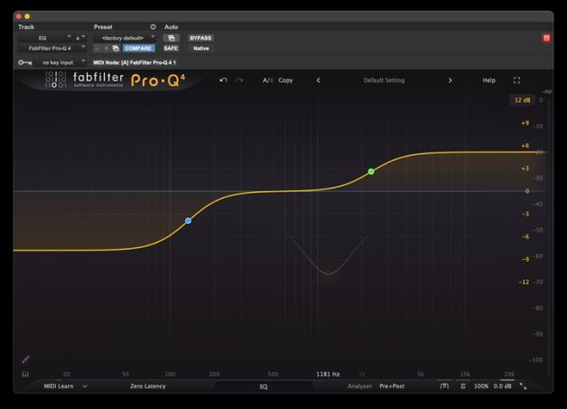Toggle the COMPARE button
Screen dimensions: 567x409
pos(138,48)
